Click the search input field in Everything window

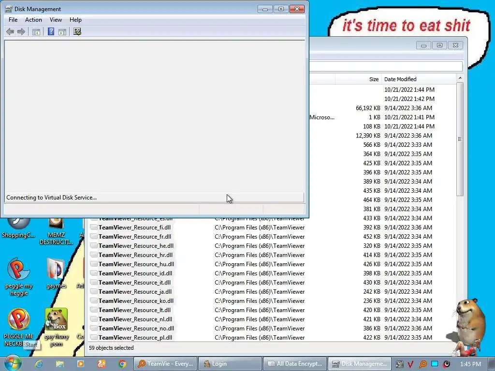(x=386, y=66)
